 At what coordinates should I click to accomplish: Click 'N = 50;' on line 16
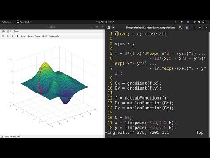(x=123, y=118)
